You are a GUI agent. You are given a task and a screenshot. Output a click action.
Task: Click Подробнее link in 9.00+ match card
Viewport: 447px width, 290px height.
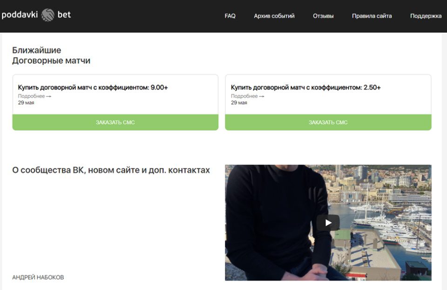(34, 96)
